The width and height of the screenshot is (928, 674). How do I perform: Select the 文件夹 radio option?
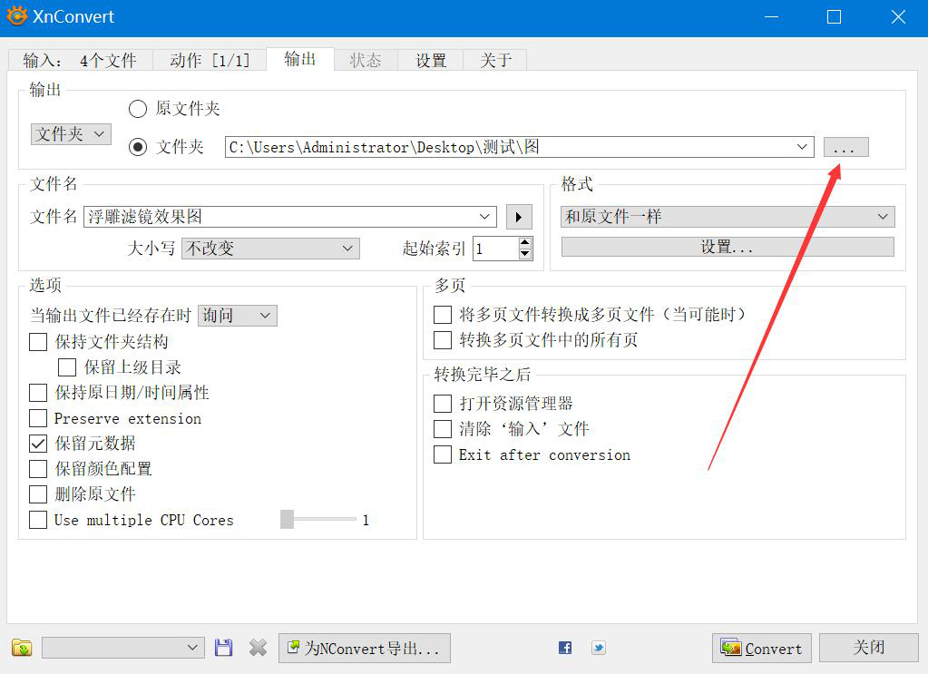click(138, 147)
